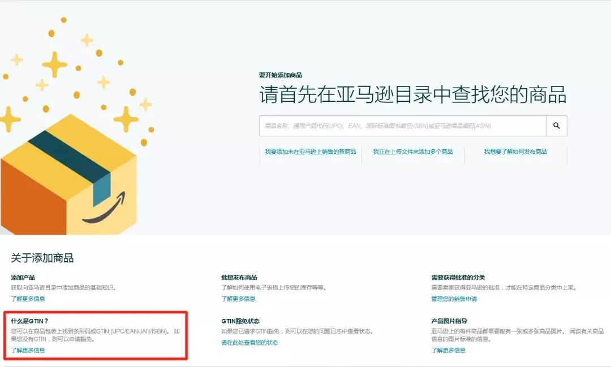Click the 需要获得批准的分类 heading

coord(458,278)
